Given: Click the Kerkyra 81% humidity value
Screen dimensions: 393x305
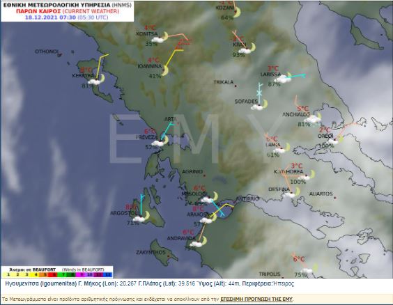Looking at the screenshot, I should (x=88, y=86).
